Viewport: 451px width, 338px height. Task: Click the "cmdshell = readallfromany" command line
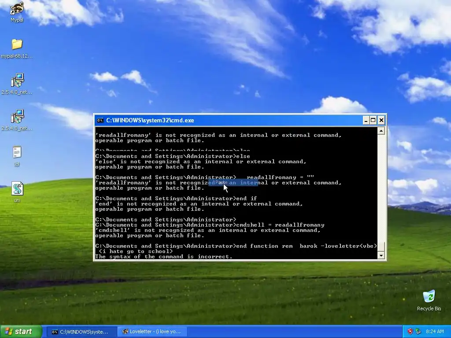click(x=210, y=225)
